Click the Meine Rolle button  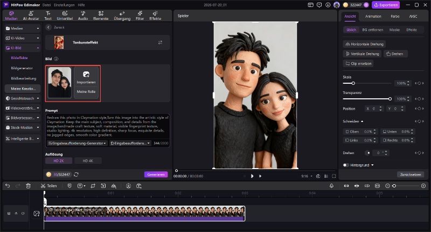point(86,91)
